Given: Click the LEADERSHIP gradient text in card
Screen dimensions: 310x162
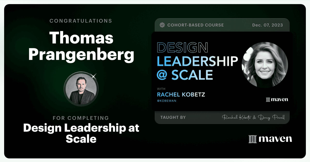Looking at the screenshot, I should pyautogui.click(x=197, y=61).
